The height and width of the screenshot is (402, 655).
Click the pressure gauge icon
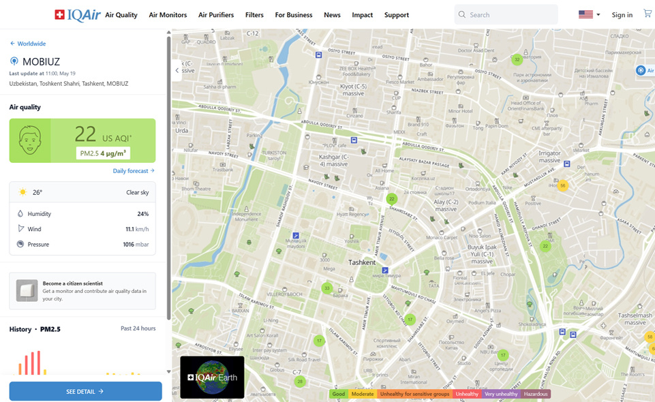coord(20,244)
